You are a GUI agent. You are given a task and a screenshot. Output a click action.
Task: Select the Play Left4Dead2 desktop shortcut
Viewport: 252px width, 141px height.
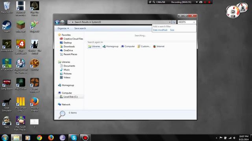(20, 47)
